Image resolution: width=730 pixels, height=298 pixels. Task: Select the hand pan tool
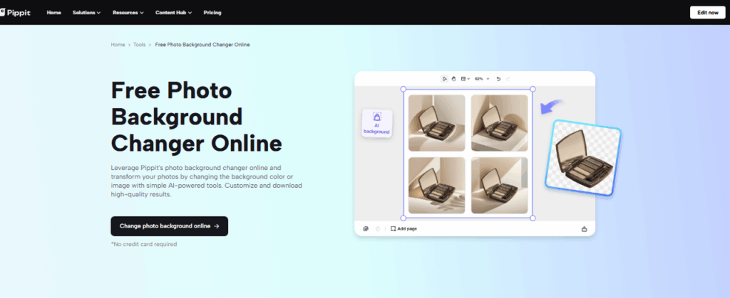pyautogui.click(x=453, y=78)
